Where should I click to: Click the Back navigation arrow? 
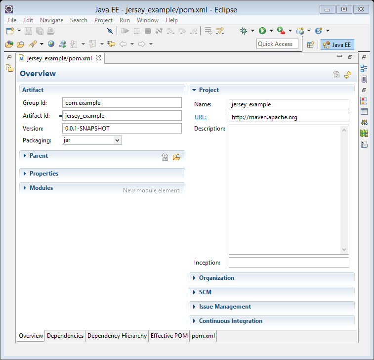pyautogui.click(x=123, y=44)
